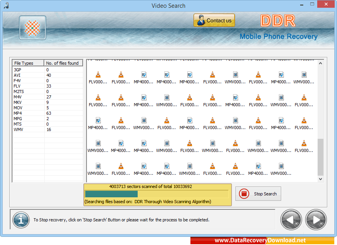Viewport: 337px width, 245px height.
Task: Select the first WMV file in the bottom row
Action: pos(98,169)
